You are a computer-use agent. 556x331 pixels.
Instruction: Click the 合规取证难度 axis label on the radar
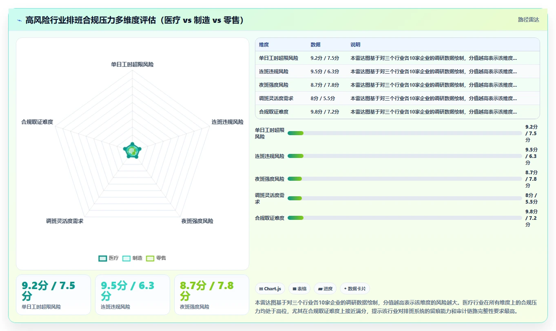pyautogui.click(x=37, y=122)
